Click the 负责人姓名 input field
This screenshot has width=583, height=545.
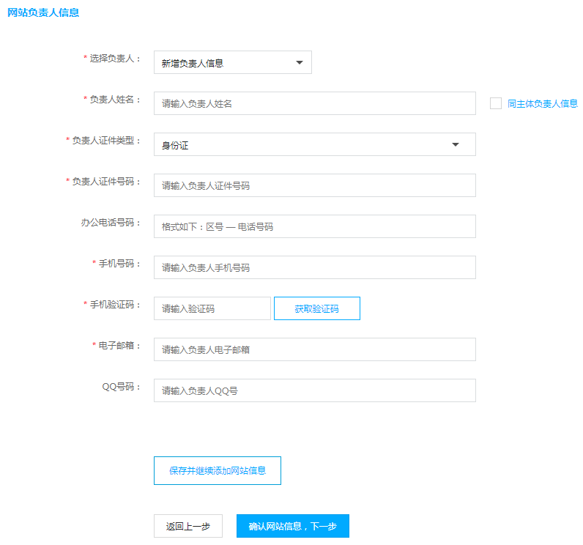pos(314,103)
